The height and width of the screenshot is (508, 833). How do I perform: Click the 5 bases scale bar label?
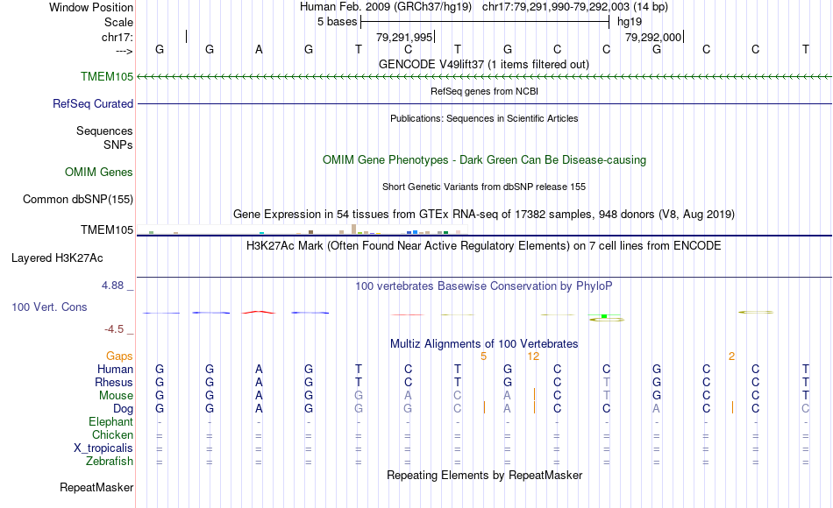click(x=338, y=22)
